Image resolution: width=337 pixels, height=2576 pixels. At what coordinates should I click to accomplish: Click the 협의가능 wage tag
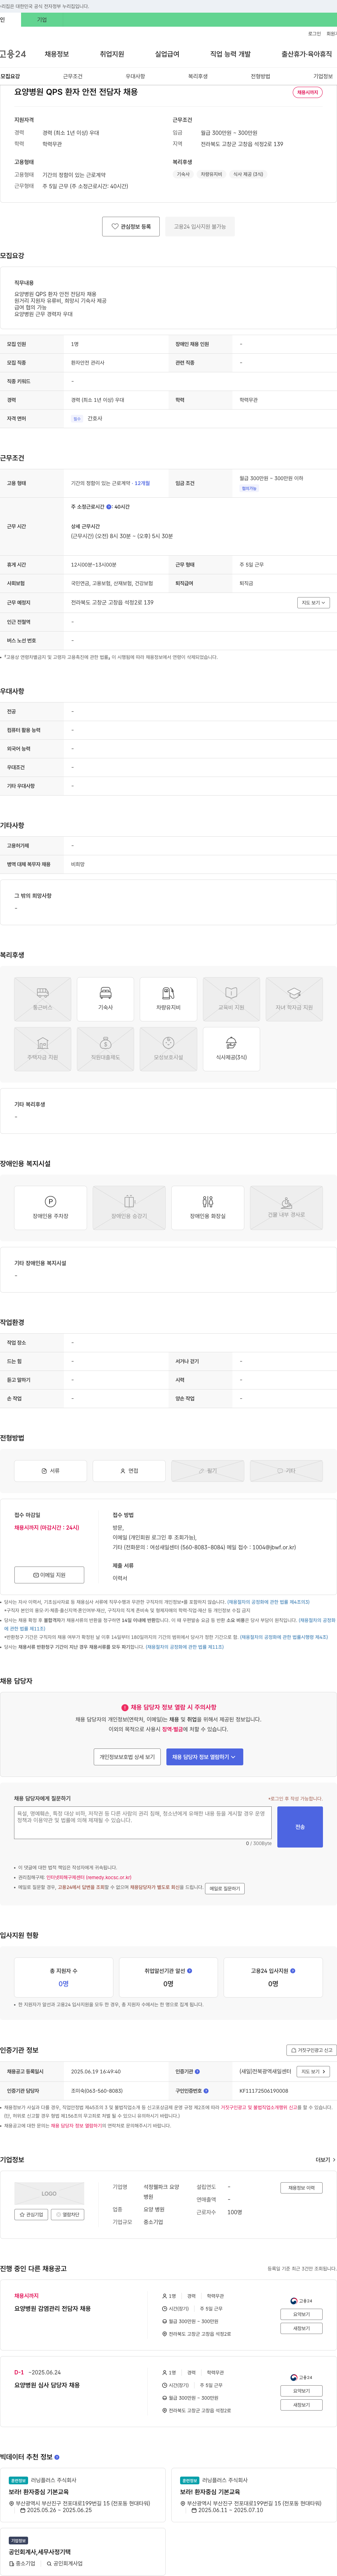249,489
